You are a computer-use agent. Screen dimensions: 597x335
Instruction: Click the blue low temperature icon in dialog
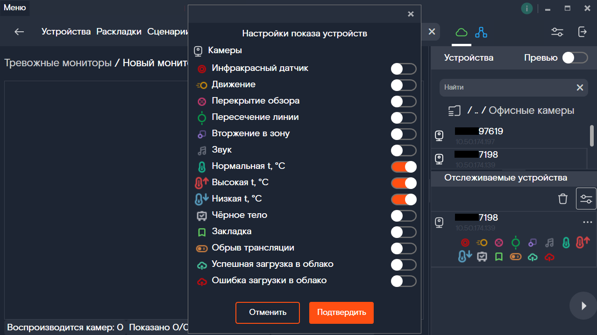pos(201,199)
